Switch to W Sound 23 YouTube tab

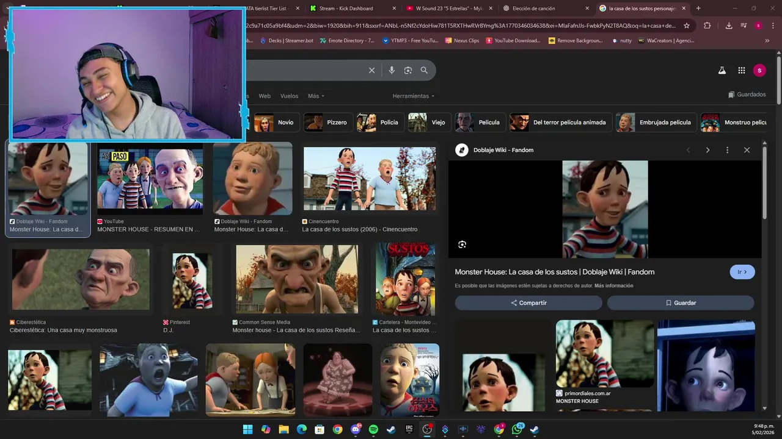pyautogui.click(x=449, y=9)
